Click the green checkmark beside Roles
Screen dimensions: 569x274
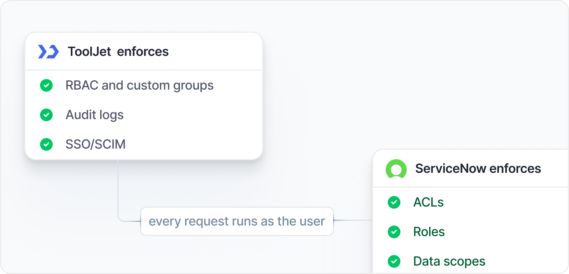394,232
